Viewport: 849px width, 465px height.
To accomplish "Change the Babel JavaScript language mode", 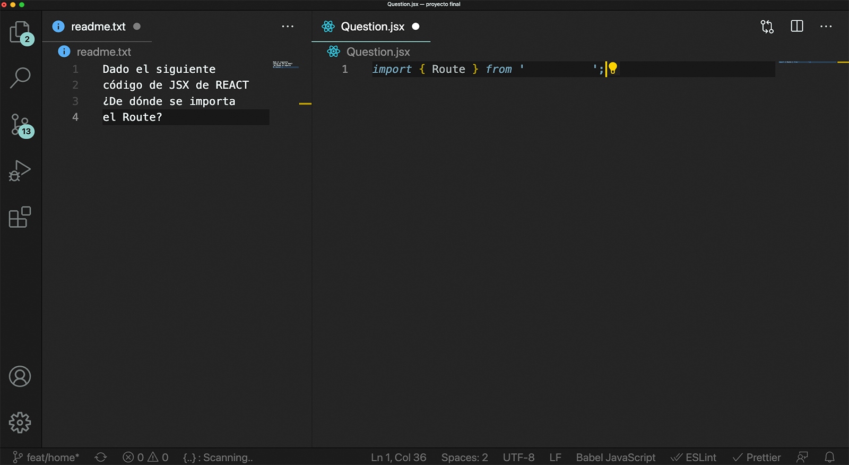I will (616, 457).
